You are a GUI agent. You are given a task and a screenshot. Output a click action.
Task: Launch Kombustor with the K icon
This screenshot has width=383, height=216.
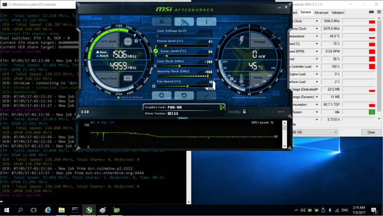[162, 22]
